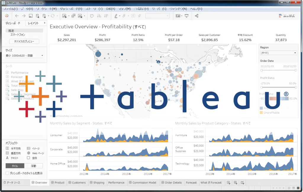This screenshot has width=303, height=192.
Task: Switch to the Customers sheet tab
Action: (77, 183)
